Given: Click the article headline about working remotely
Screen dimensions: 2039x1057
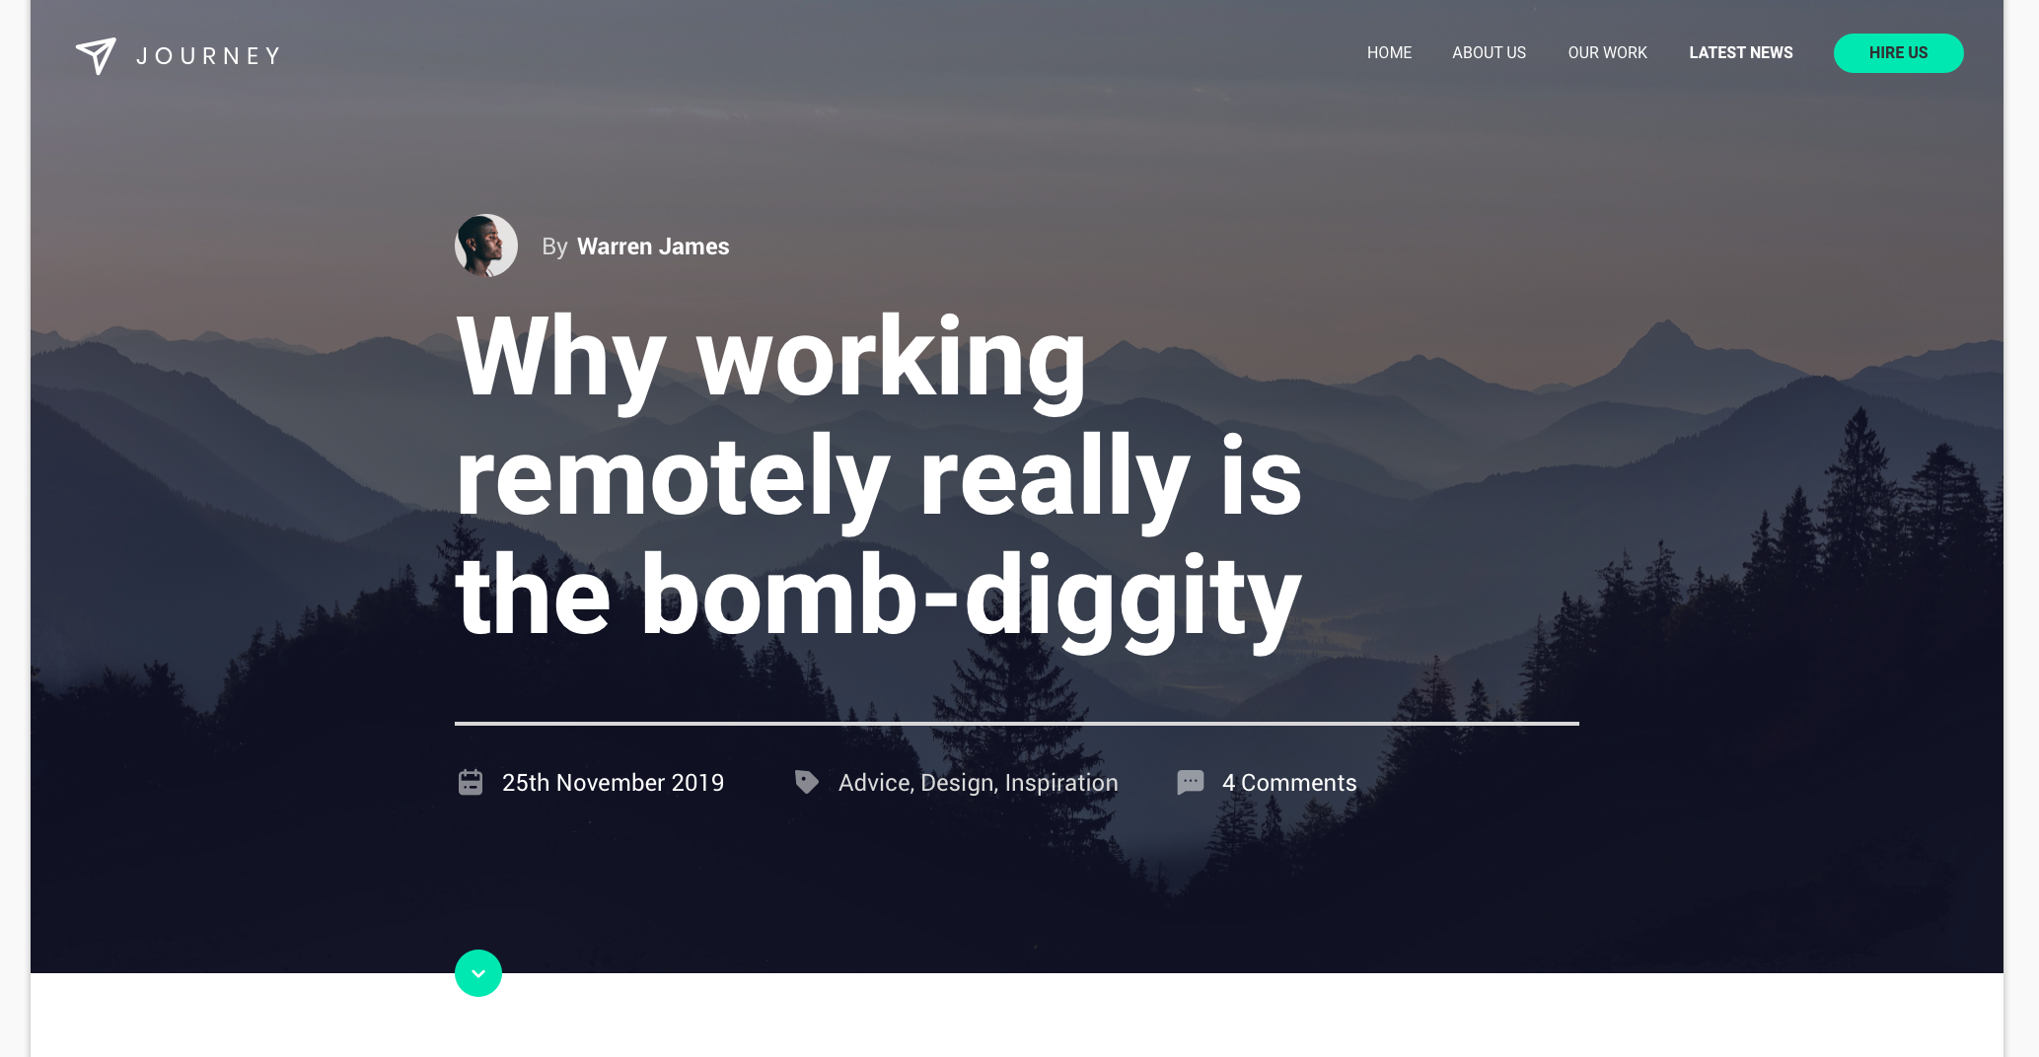Looking at the screenshot, I should [x=878, y=478].
